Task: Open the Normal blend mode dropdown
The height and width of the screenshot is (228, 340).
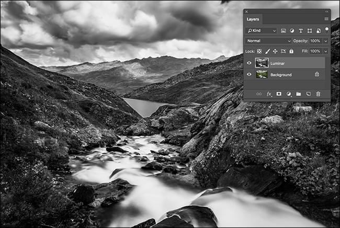Action: [x=269, y=41]
